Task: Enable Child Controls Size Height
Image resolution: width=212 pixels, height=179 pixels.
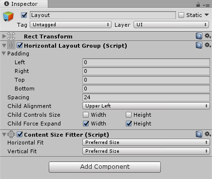Action: [129, 115]
